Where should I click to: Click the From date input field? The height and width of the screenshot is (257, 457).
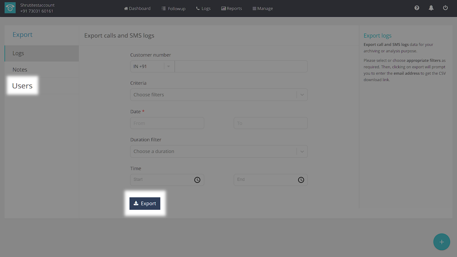tap(167, 123)
